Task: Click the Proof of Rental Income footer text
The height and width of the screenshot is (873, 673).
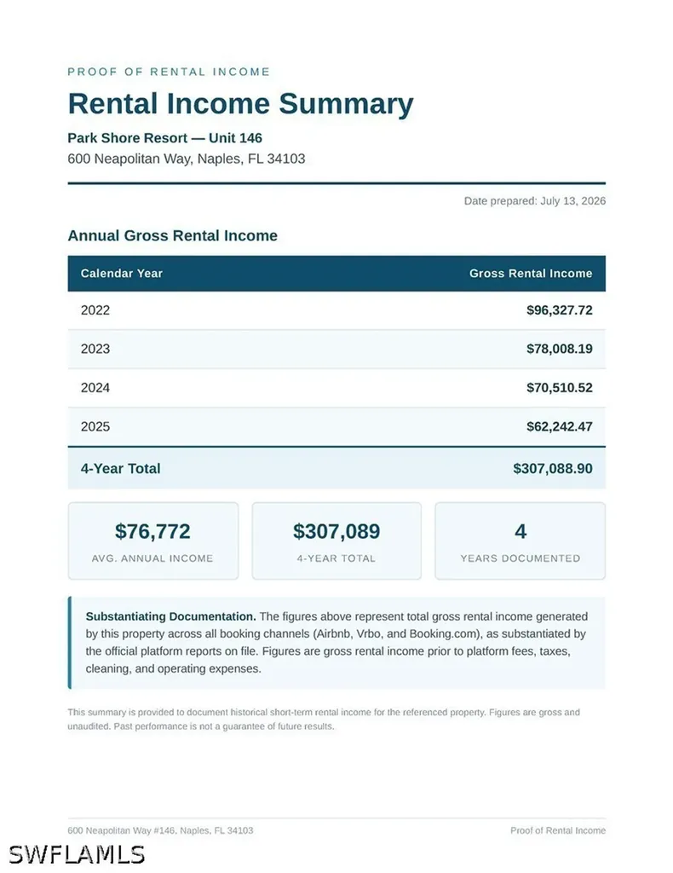Action: (x=558, y=830)
